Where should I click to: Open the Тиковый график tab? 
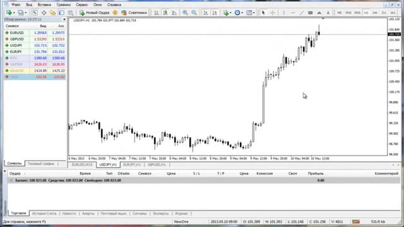coord(41,164)
